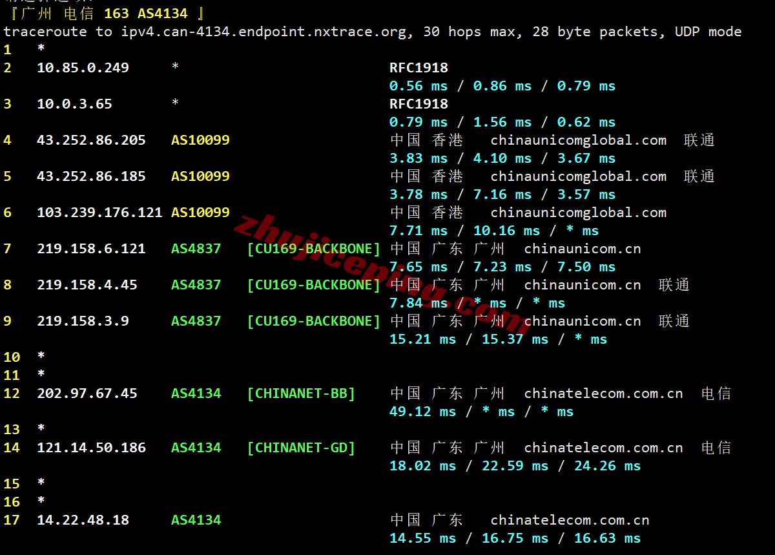Click latency line 14.55 ms / 16.75 ms
This screenshot has height=555, width=775.
click(515, 538)
